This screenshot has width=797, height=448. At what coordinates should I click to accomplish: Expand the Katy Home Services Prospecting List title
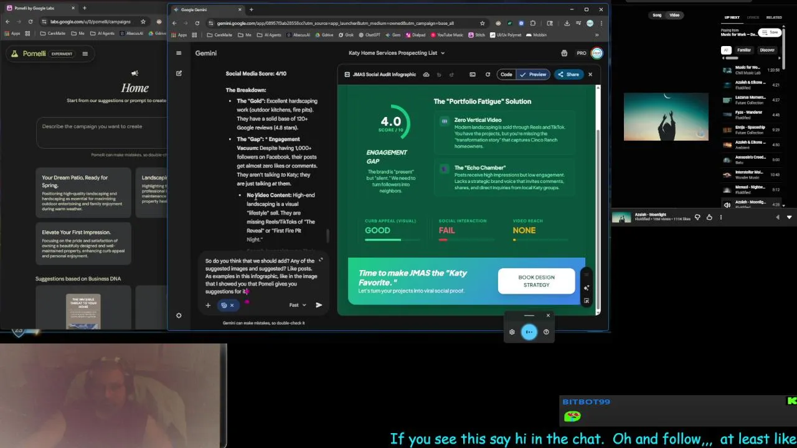tap(397, 53)
